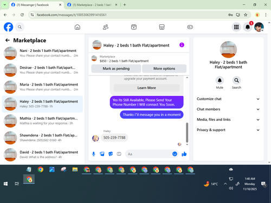Click the chat message scrollbar
This screenshot has width=271, height=203.
point(187,133)
